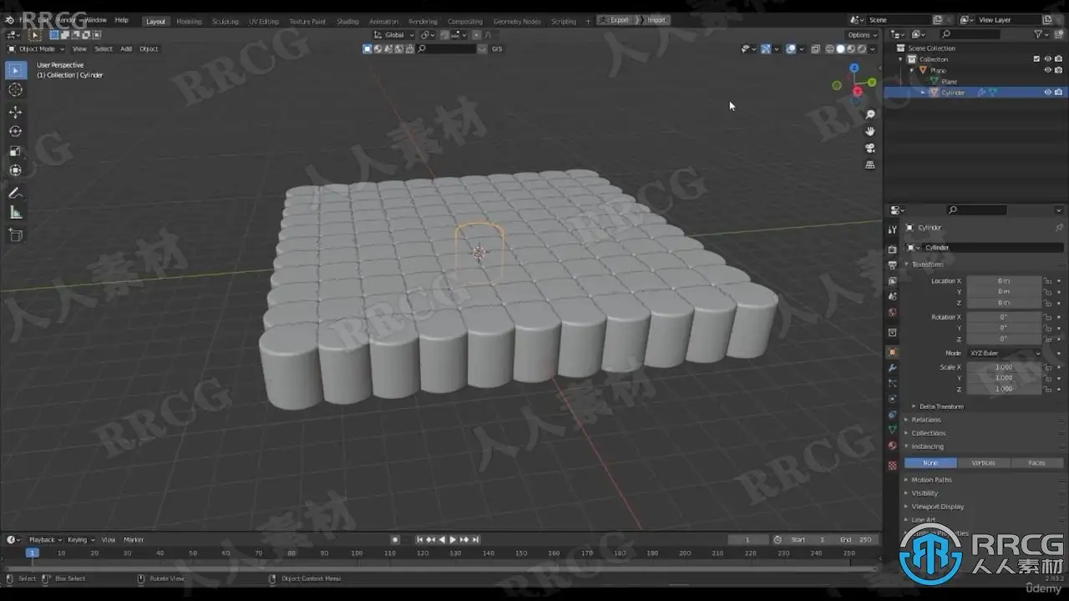Expand the Cylinder outliner row
This screenshot has width=1069, height=601.
(x=923, y=93)
